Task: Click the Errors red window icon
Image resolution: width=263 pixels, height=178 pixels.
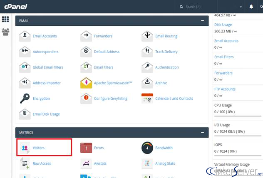Action: (86, 148)
